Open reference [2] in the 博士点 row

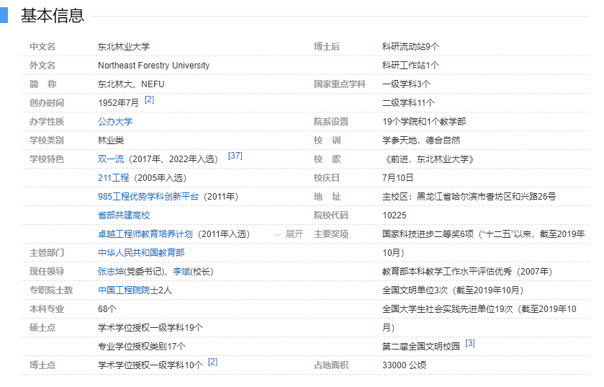(x=212, y=362)
